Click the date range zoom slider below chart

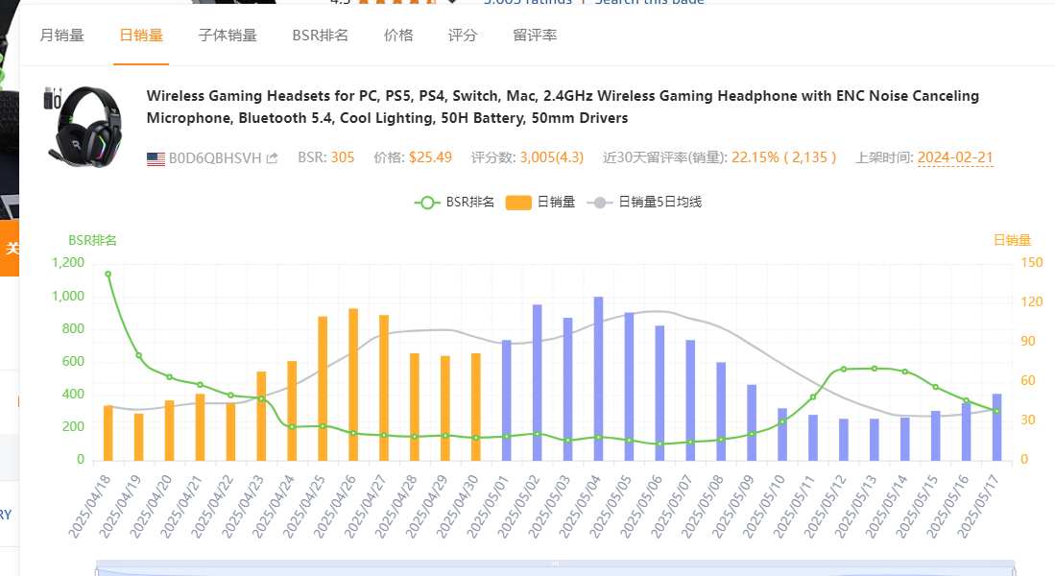pyautogui.click(x=555, y=567)
